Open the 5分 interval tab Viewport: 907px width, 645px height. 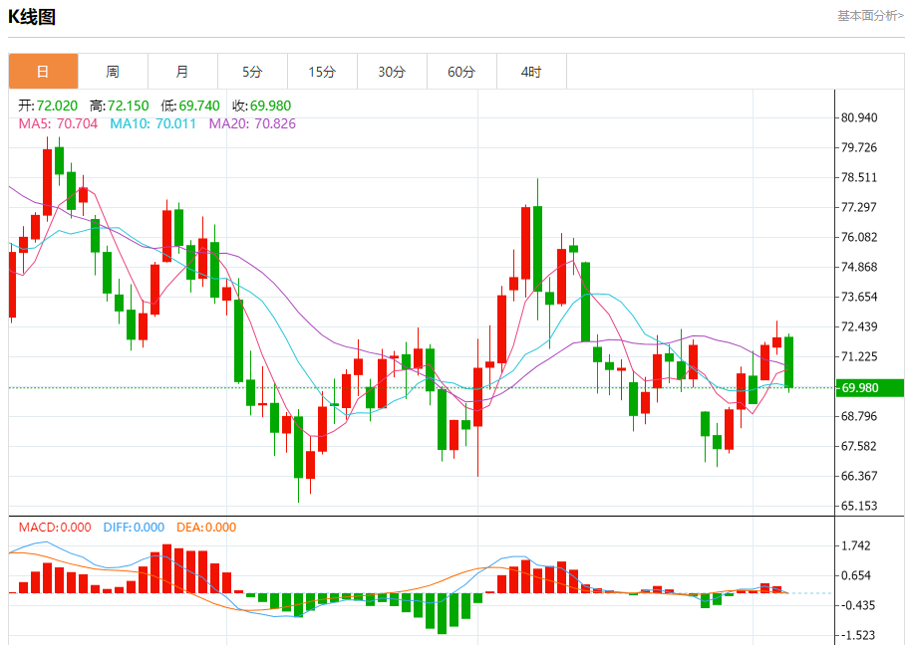point(252,72)
